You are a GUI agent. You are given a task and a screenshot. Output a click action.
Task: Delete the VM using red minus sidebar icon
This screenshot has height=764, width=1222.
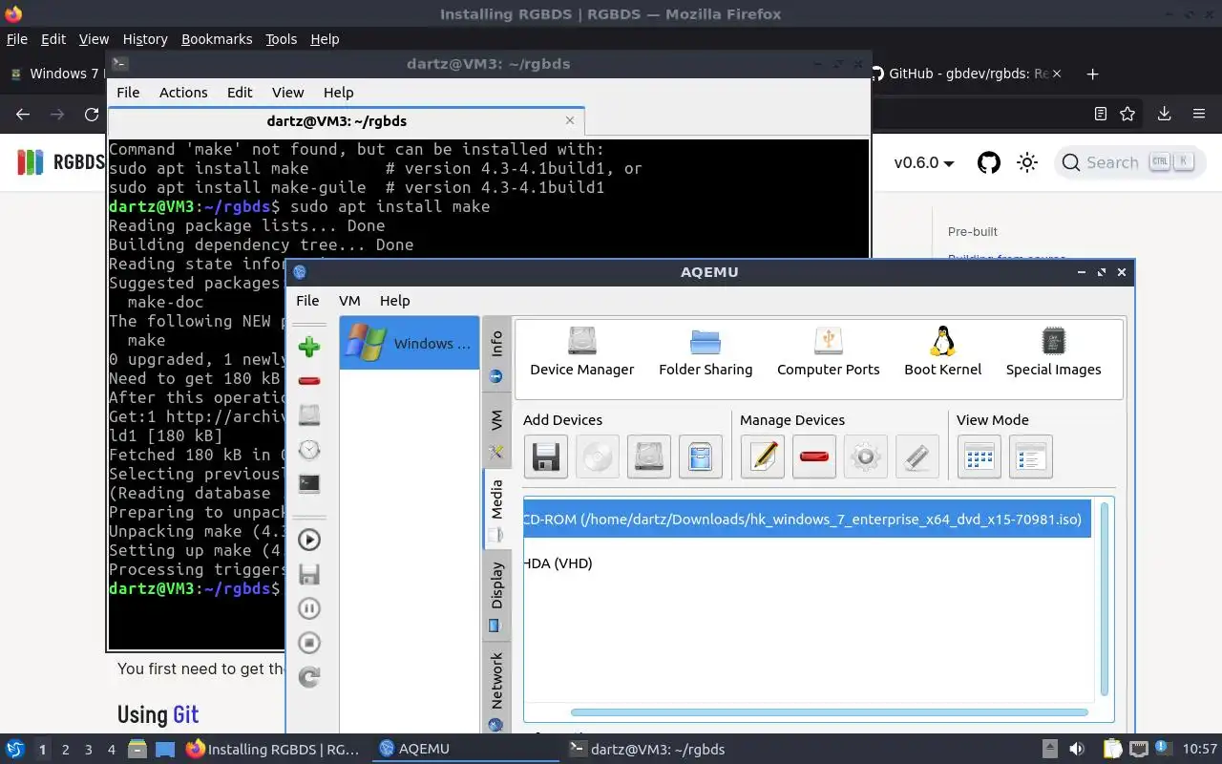[x=308, y=381]
